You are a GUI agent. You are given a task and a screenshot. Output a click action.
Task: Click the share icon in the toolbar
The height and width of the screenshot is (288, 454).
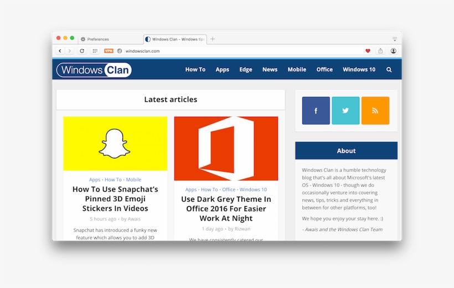tap(380, 51)
